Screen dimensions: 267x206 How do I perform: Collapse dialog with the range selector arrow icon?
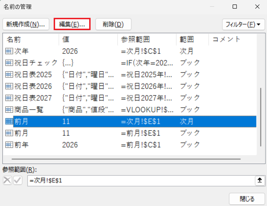click(259, 181)
